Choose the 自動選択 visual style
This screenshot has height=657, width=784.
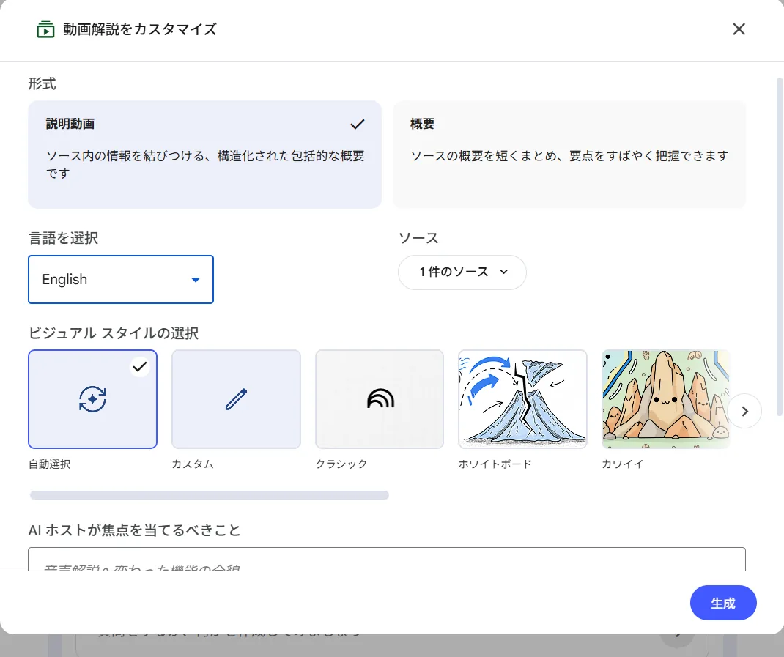click(92, 399)
